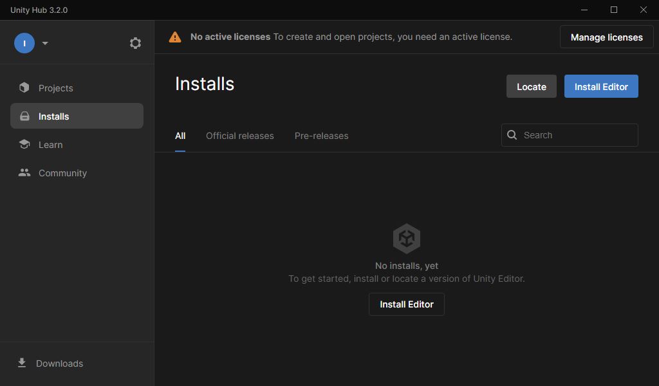Focus the Search installs field
Screen dimensions: 659x386
pos(570,135)
